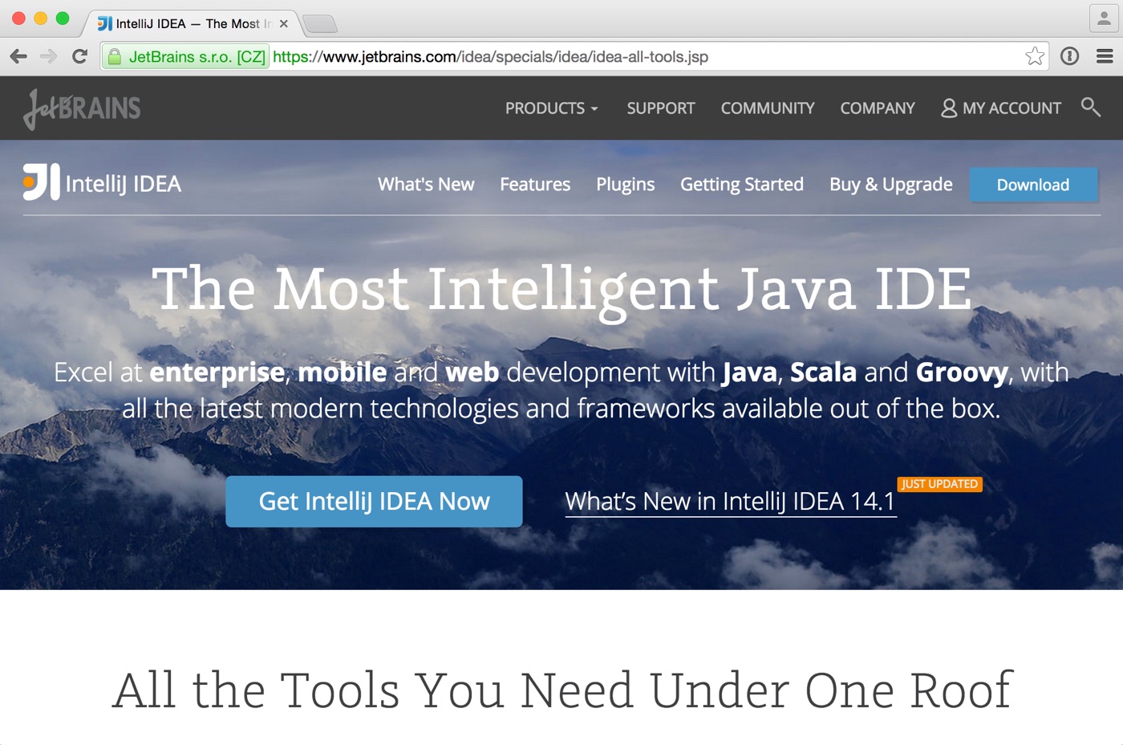Go to MY ACCOUNT
Image resolution: width=1123 pixels, height=745 pixels.
[x=1001, y=108]
